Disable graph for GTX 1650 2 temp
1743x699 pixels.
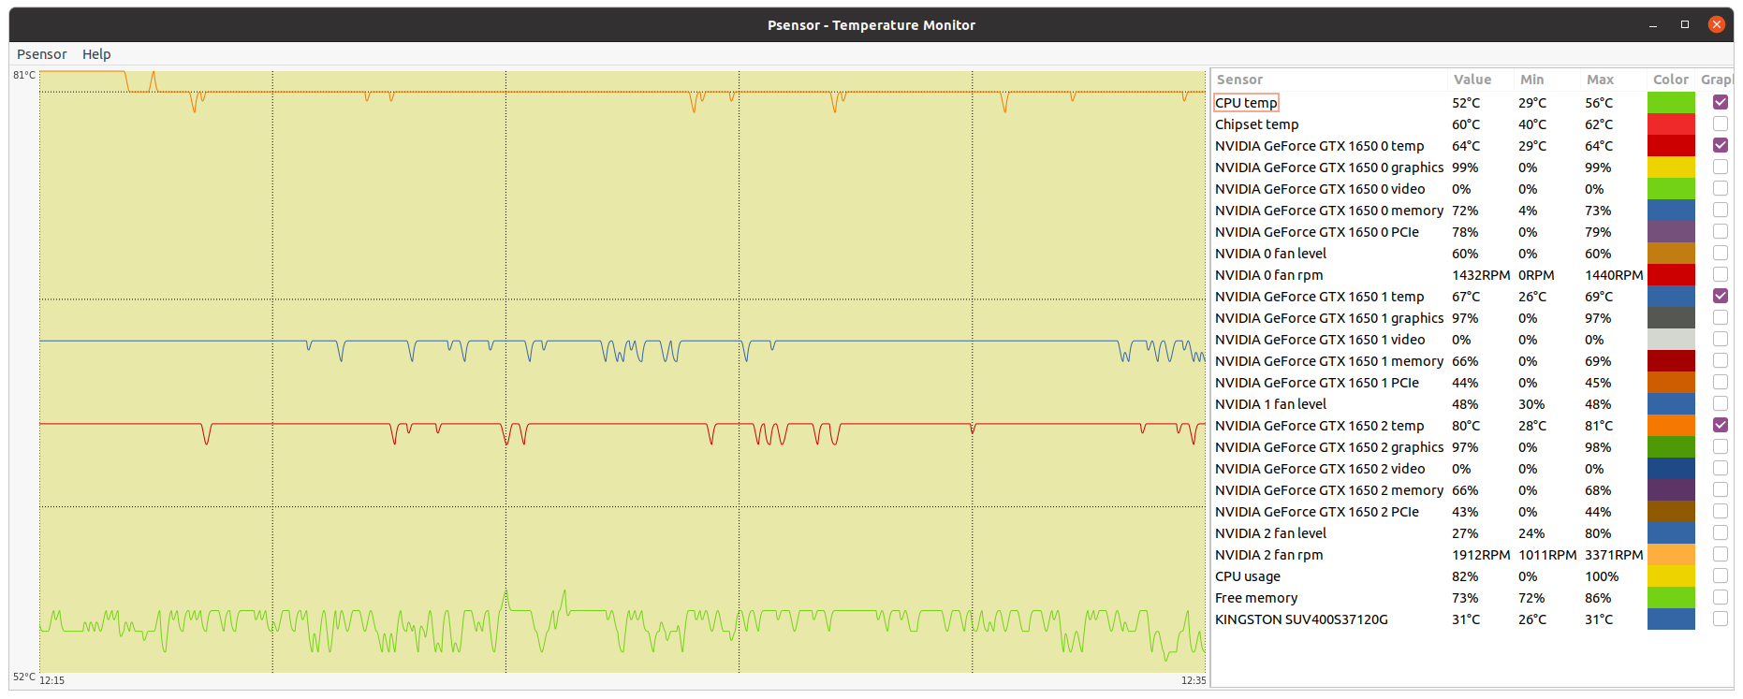(x=1720, y=425)
